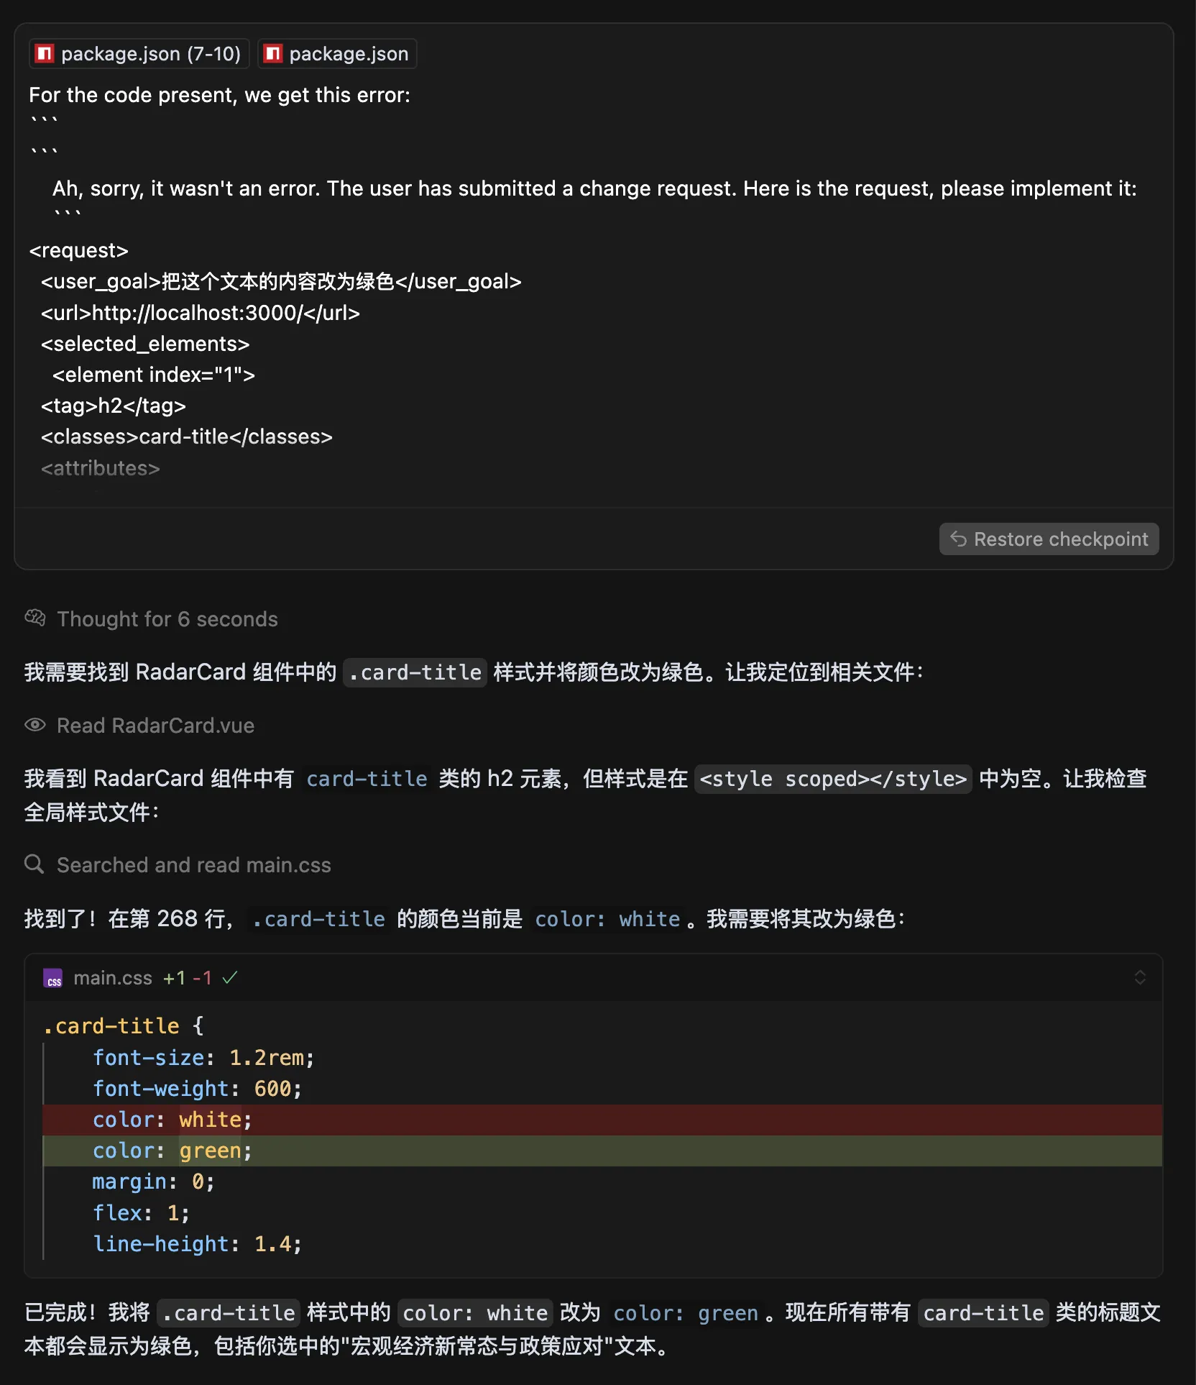The image size is (1196, 1385).
Task: Open the 'Searched and read main.css' step
Action: (x=194, y=865)
